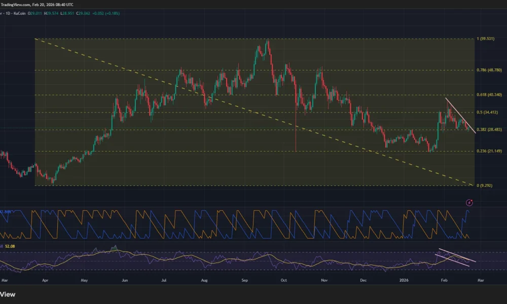Open the TradingView logo at bottom left

tap(8, 294)
